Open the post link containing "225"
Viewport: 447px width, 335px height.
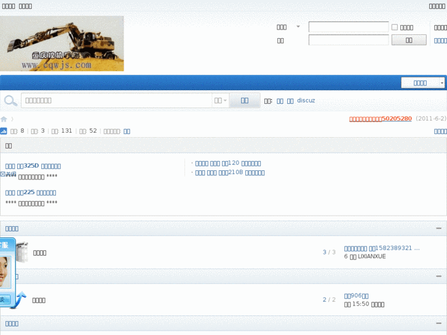click(x=31, y=192)
